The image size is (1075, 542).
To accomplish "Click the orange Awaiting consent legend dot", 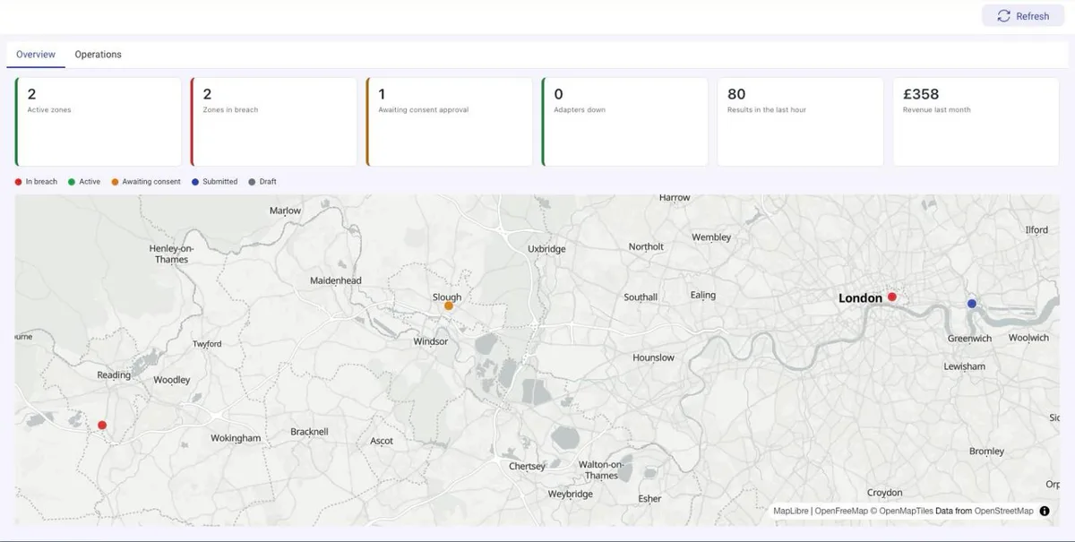I will pyautogui.click(x=116, y=182).
